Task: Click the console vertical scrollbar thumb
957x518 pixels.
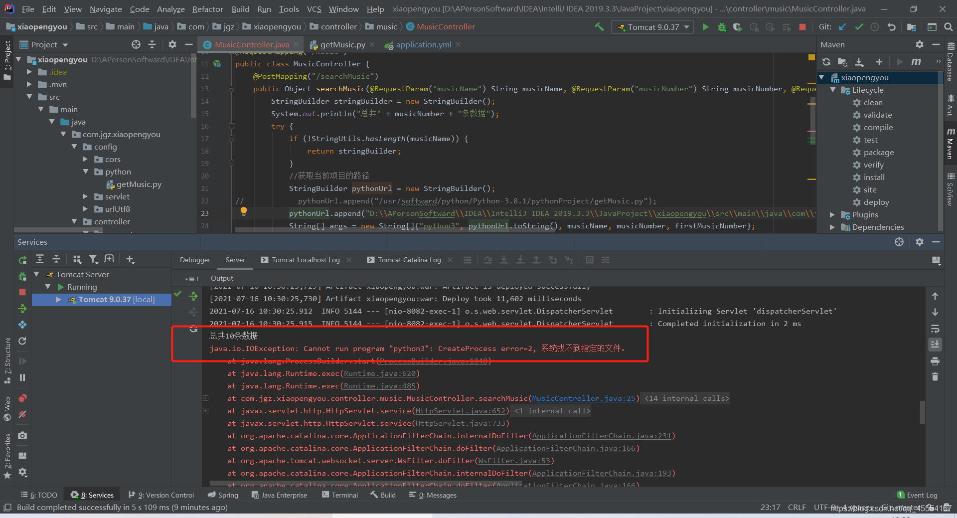Action: pyautogui.click(x=923, y=411)
